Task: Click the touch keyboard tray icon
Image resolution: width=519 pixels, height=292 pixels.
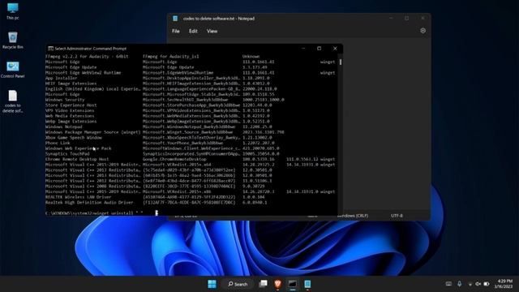Action: (x=448, y=284)
